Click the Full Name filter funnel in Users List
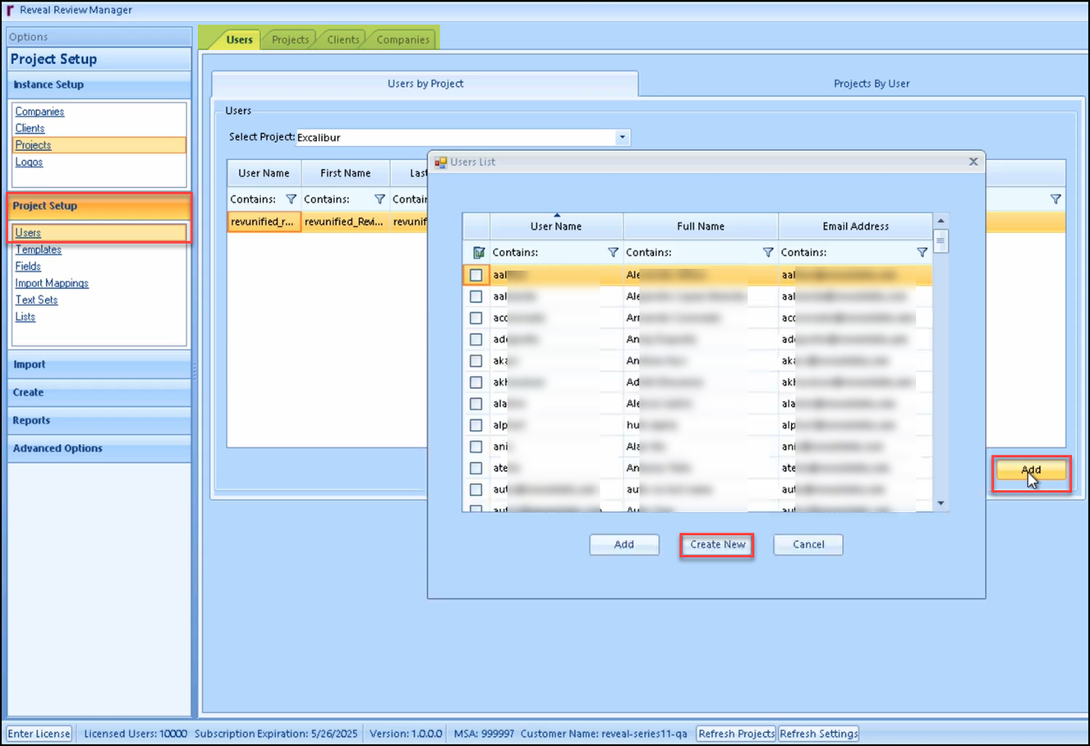This screenshot has width=1090, height=746. [768, 252]
